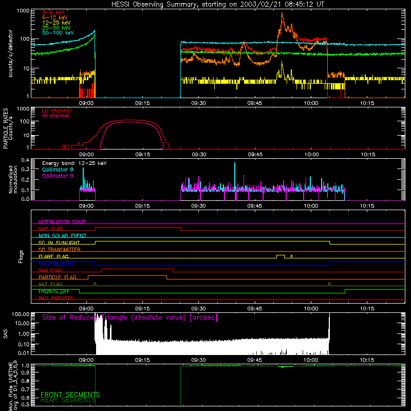Click the SAA_FLAG label

coord(50,270)
